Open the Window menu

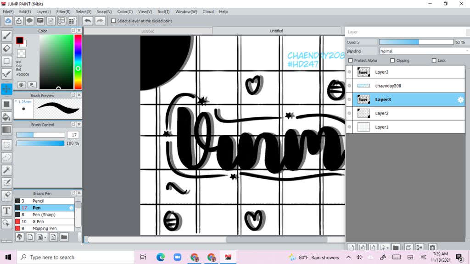[x=186, y=11]
